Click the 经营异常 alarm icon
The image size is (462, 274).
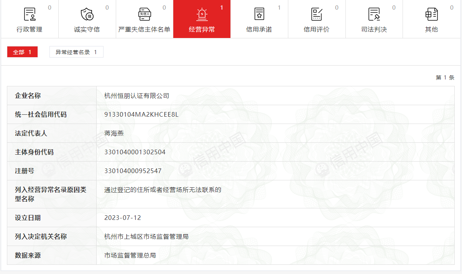pos(202,14)
